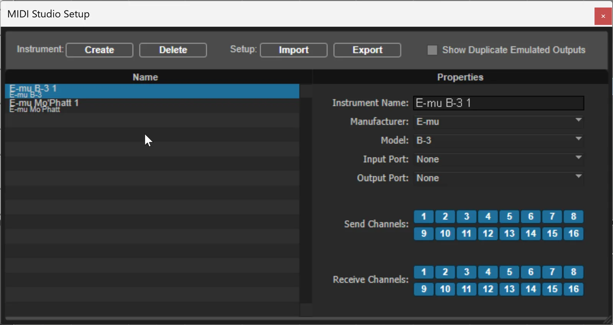The width and height of the screenshot is (613, 325).
Task: Enable Show Duplicate Emulated Outputs checkbox
Action: [432, 50]
